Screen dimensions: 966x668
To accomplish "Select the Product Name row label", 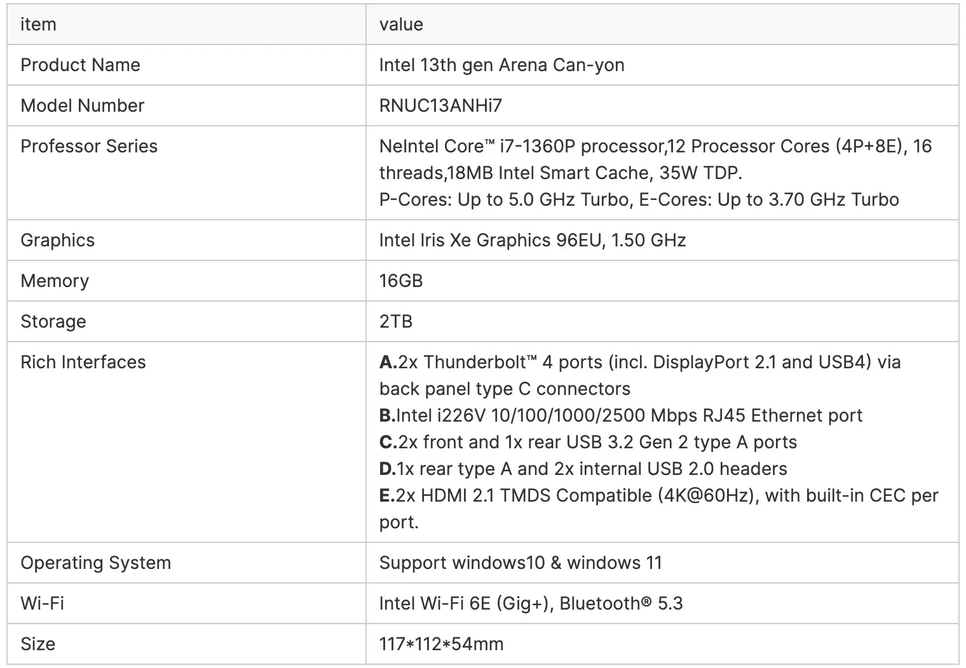I will pos(80,65).
